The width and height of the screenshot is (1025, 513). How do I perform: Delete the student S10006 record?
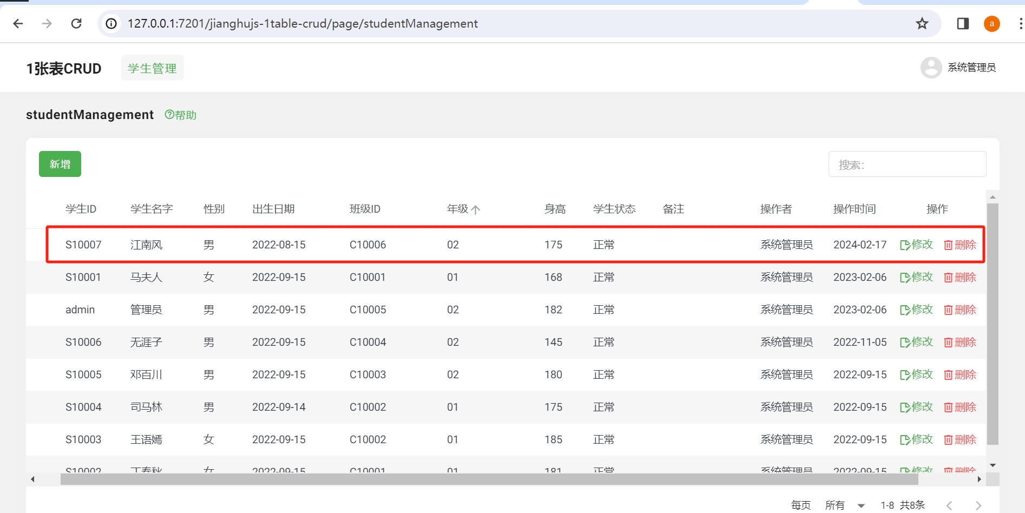click(x=960, y=343)
